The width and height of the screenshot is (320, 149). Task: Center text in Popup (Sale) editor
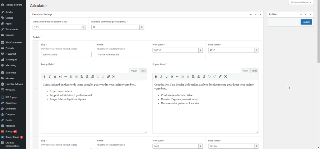[87, 77]
